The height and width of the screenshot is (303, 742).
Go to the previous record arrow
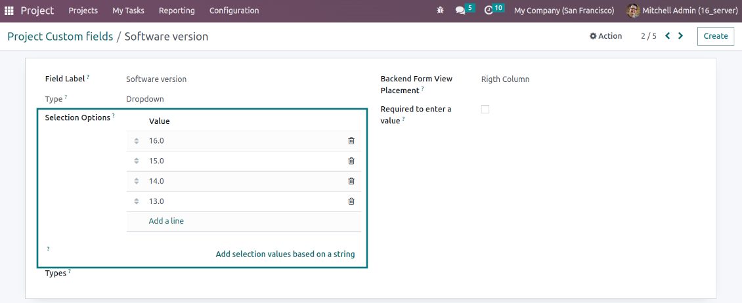[668, 36]
